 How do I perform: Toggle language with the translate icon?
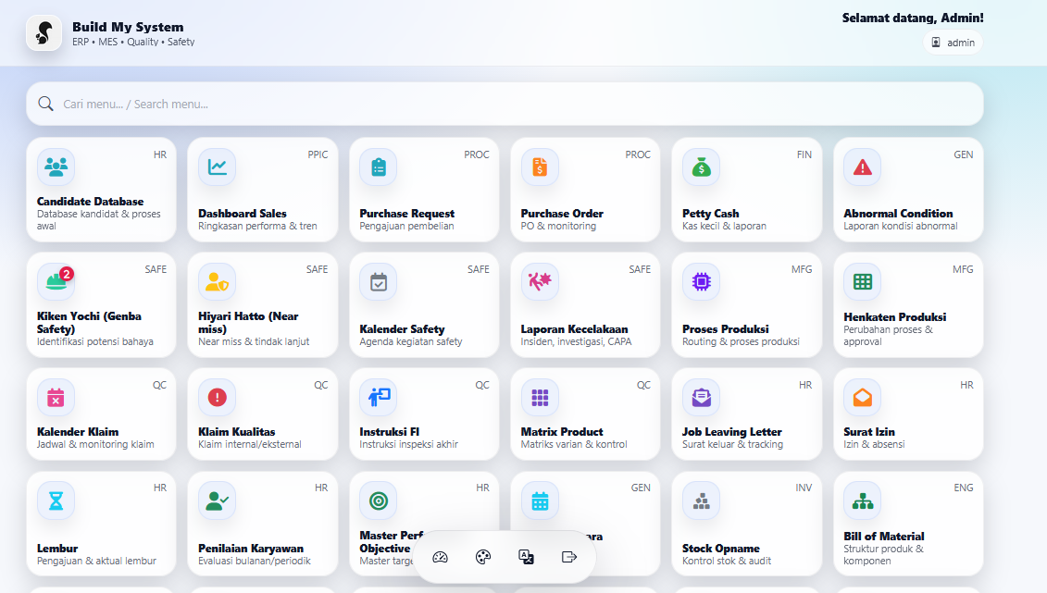[x=526, y=557]
